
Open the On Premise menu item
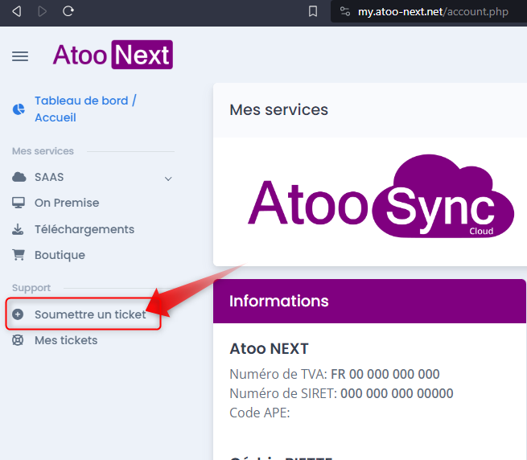tap(67, 203)
